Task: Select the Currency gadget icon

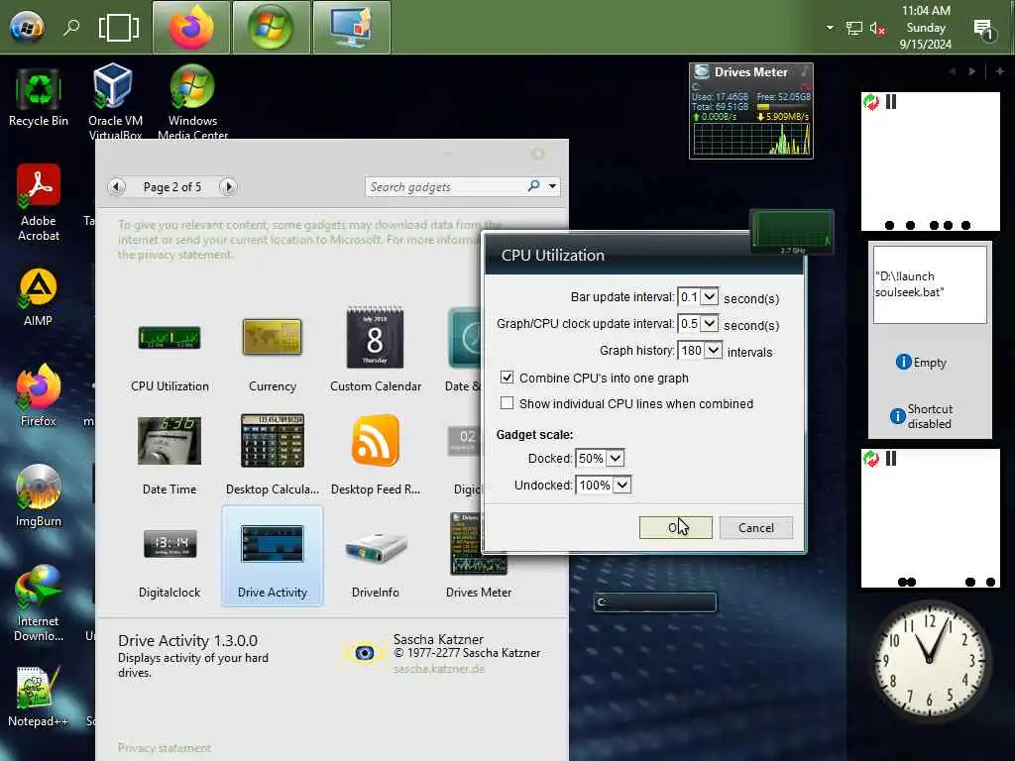Action: [x=272, y=337]
